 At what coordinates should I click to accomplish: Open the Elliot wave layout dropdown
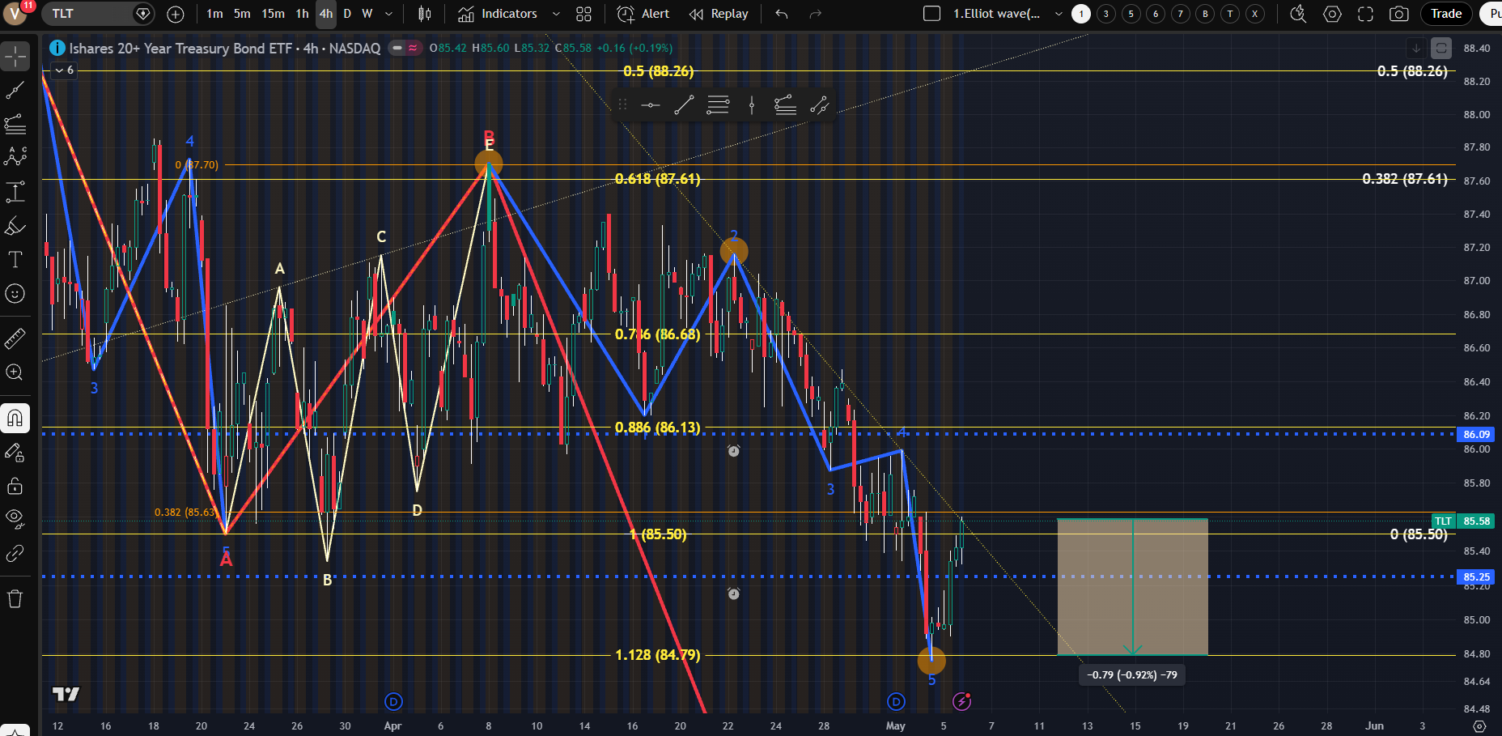click(x=1058, y=14)
